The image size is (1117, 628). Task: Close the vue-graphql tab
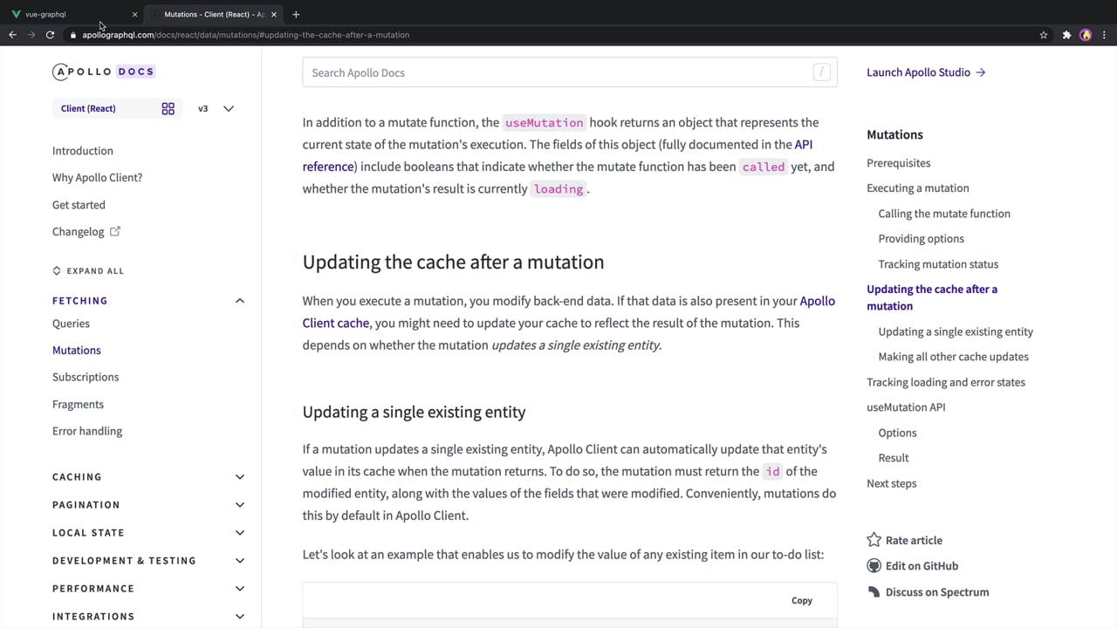tap(134, 14)
